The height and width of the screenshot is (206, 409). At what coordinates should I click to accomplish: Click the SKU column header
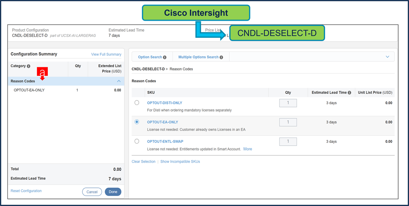pyautogui.click(x=151, y=92)
